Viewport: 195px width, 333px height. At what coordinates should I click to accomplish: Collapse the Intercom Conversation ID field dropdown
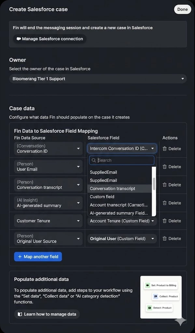(x=122, y=148)
